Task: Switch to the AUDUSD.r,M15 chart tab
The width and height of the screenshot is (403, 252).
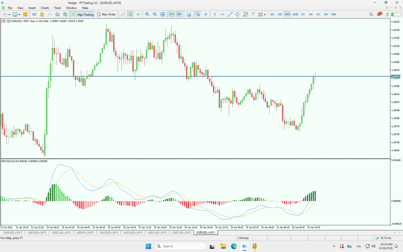Action: 133,233
